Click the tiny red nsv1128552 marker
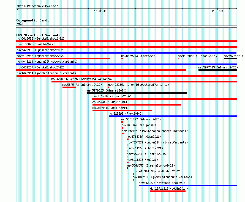245x202 pixels. (x=178, y=59)
